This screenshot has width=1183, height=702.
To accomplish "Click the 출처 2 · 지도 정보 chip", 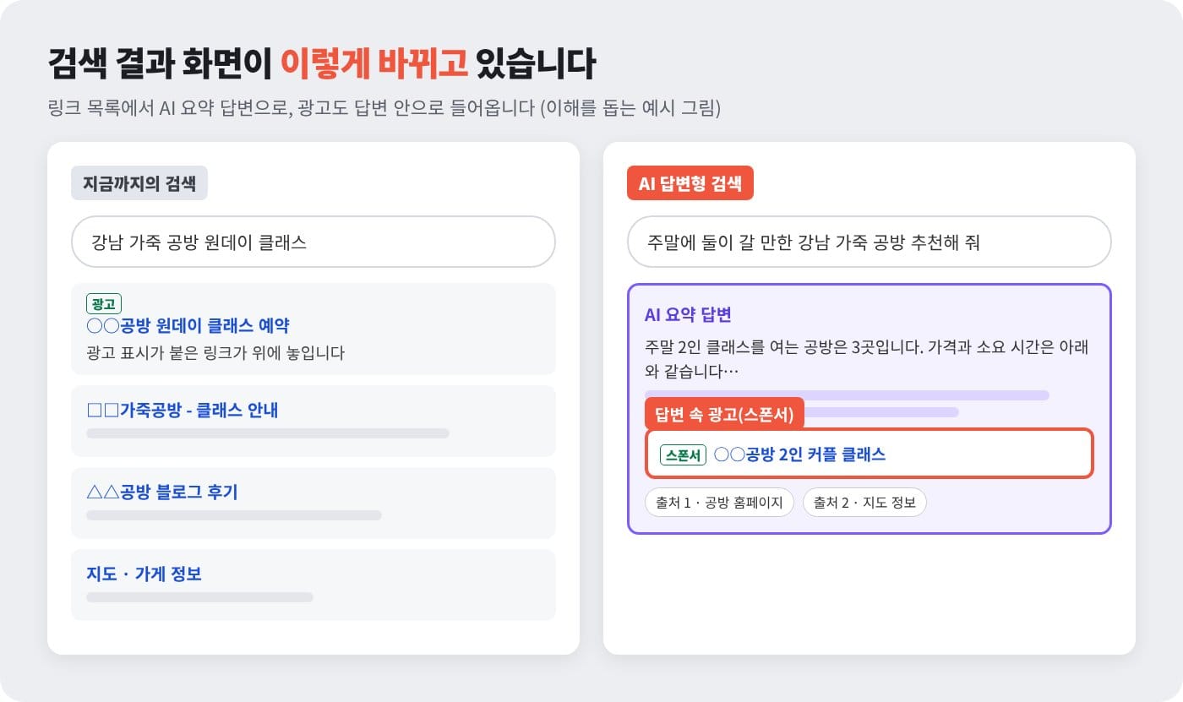I will 864,503.
